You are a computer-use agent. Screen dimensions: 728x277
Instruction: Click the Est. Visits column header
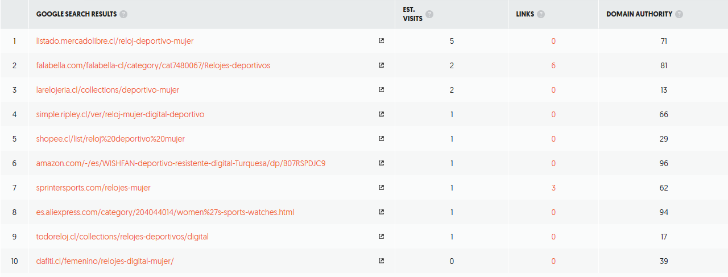point(412,14)
